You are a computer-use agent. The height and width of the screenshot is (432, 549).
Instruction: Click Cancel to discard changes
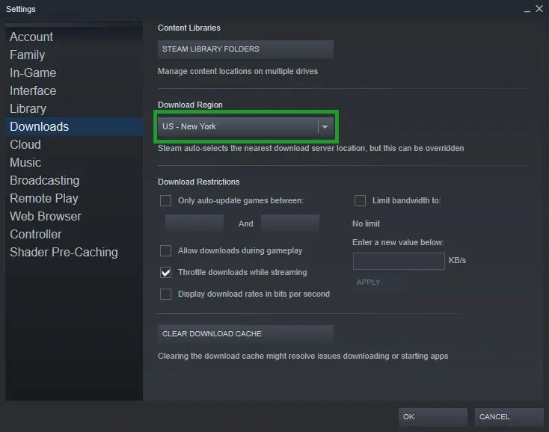tap(509, 417)
